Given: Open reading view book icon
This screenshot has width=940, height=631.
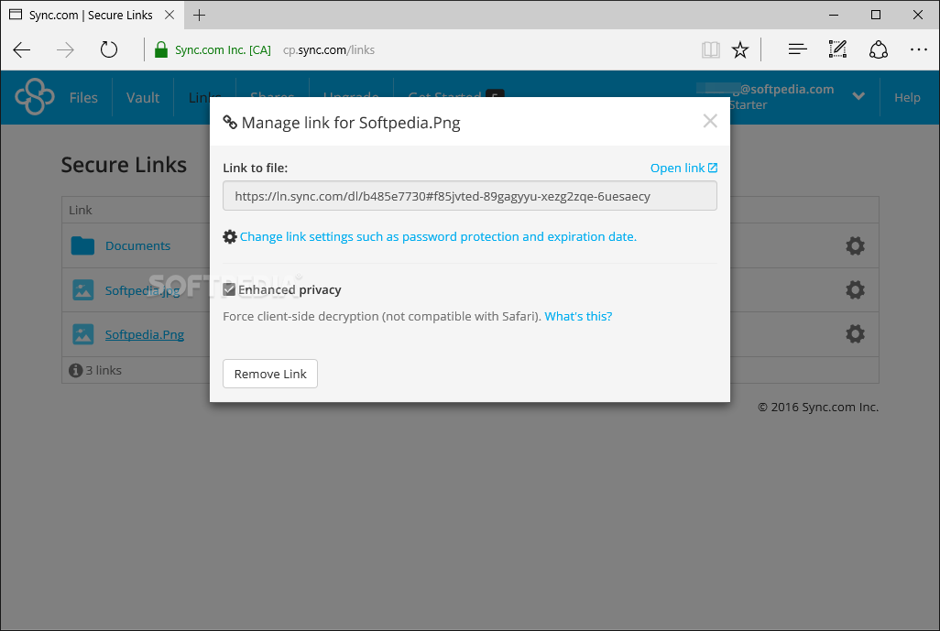Looking at the screenshot, I should pyautogui.click(x=710, y=49).
